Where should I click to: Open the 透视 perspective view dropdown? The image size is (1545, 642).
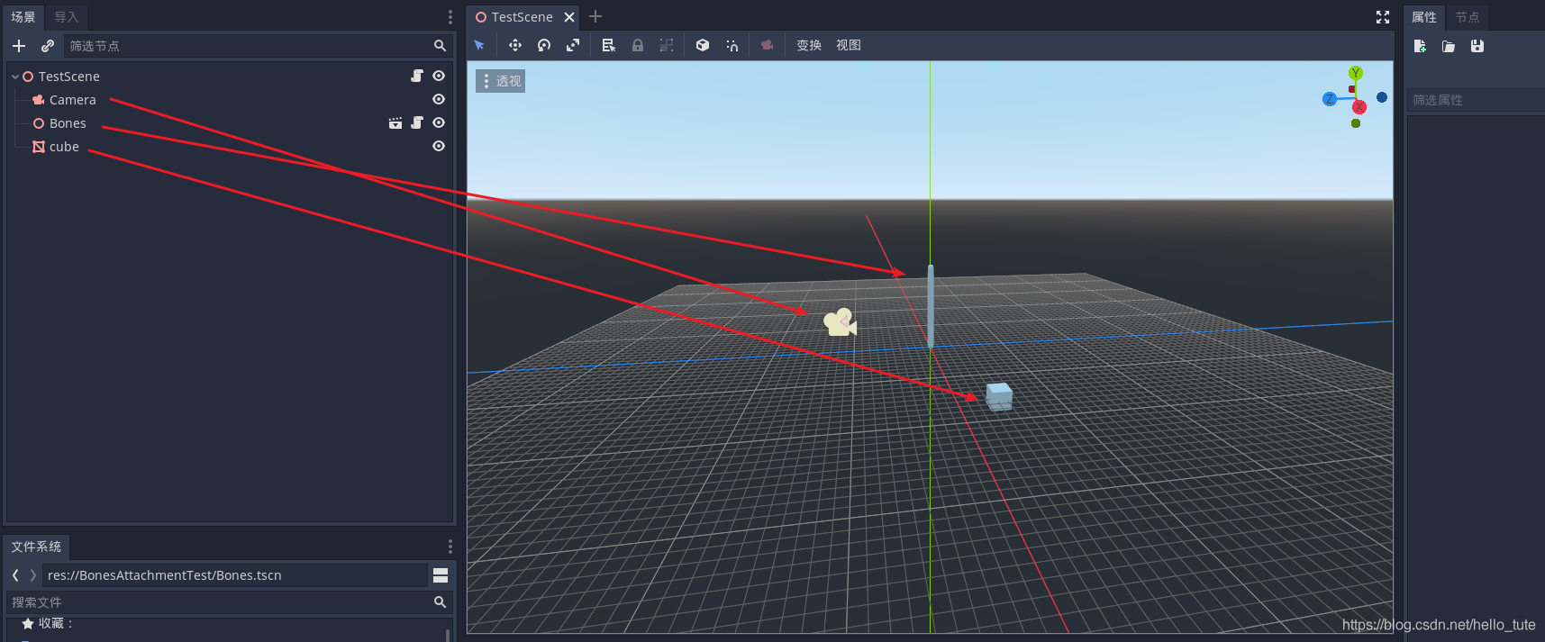[x=501, y=81]
